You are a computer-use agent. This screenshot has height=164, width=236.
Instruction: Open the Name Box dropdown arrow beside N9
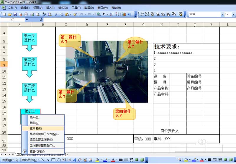click(x=27, y=20)
